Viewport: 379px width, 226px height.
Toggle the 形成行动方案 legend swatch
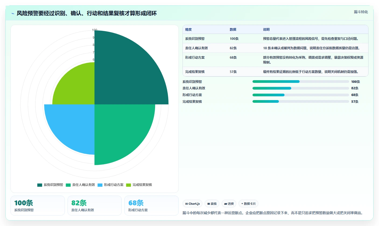[x=100, y=185]
